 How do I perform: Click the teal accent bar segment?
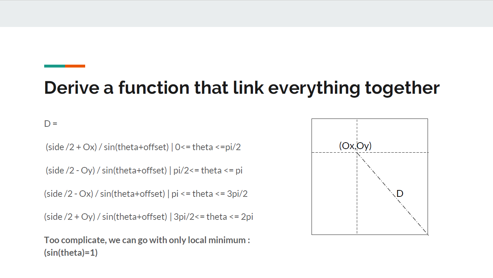click(55, 66)
